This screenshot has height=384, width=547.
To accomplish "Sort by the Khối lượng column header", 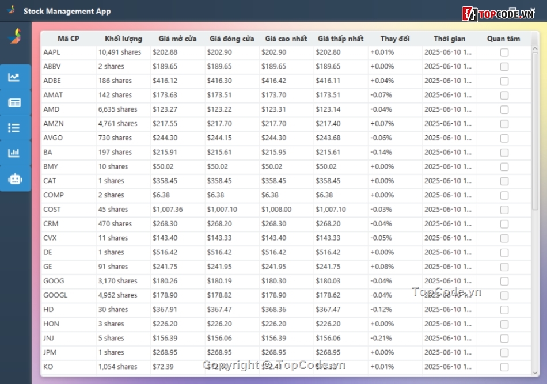I will [x=123, y=39].
